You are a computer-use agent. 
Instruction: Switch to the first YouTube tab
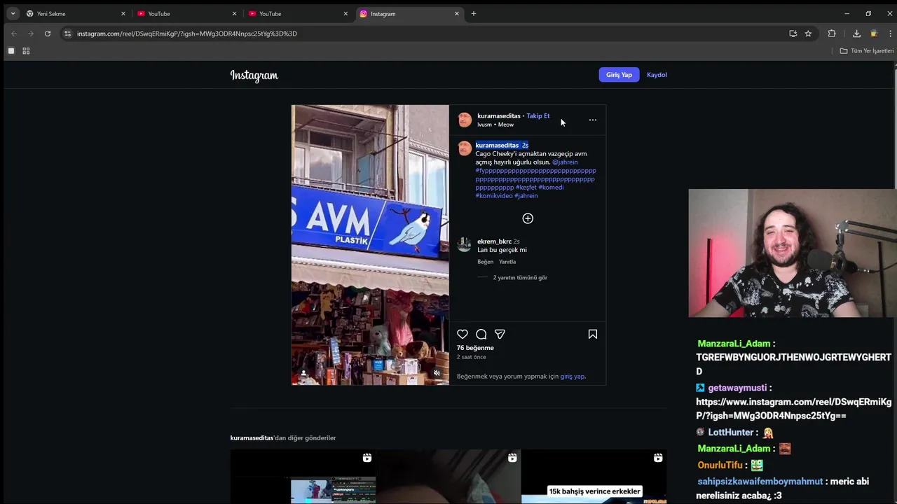click(x=186, y=13)
